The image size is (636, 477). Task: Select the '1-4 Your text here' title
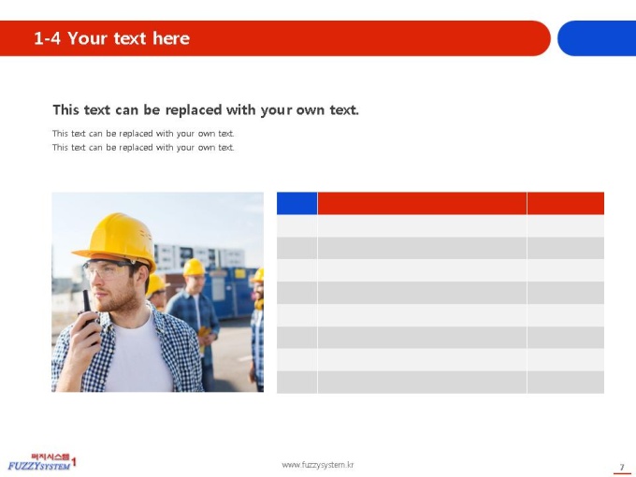pyautogui.click(x=111, y=38)
